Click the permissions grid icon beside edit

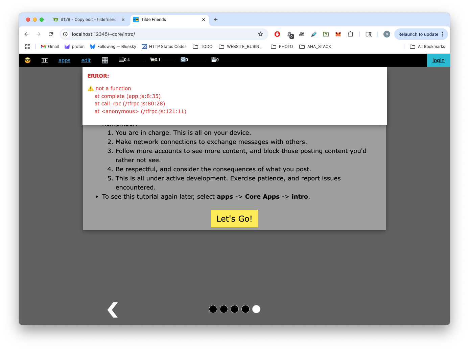click(105, 60)
